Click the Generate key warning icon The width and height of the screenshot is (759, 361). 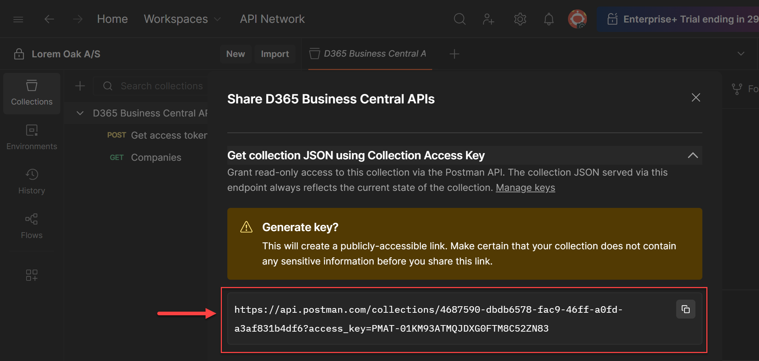(246, 227)
